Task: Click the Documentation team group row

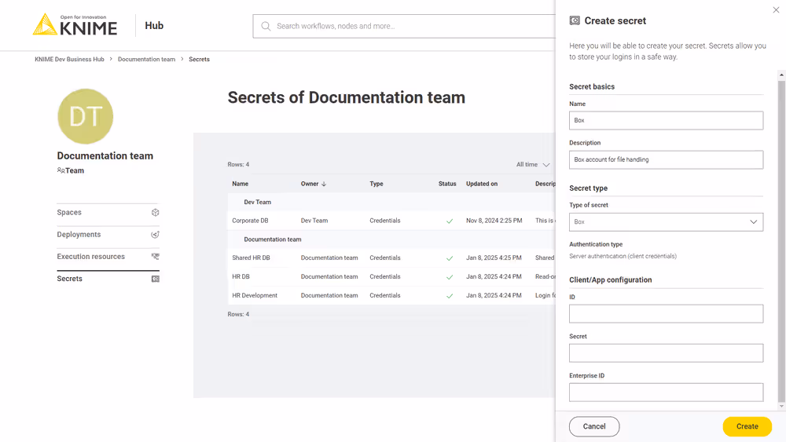Action: (391, 239)
